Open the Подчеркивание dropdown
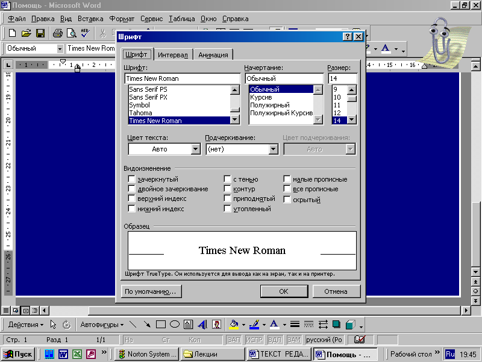 point(273,149)
